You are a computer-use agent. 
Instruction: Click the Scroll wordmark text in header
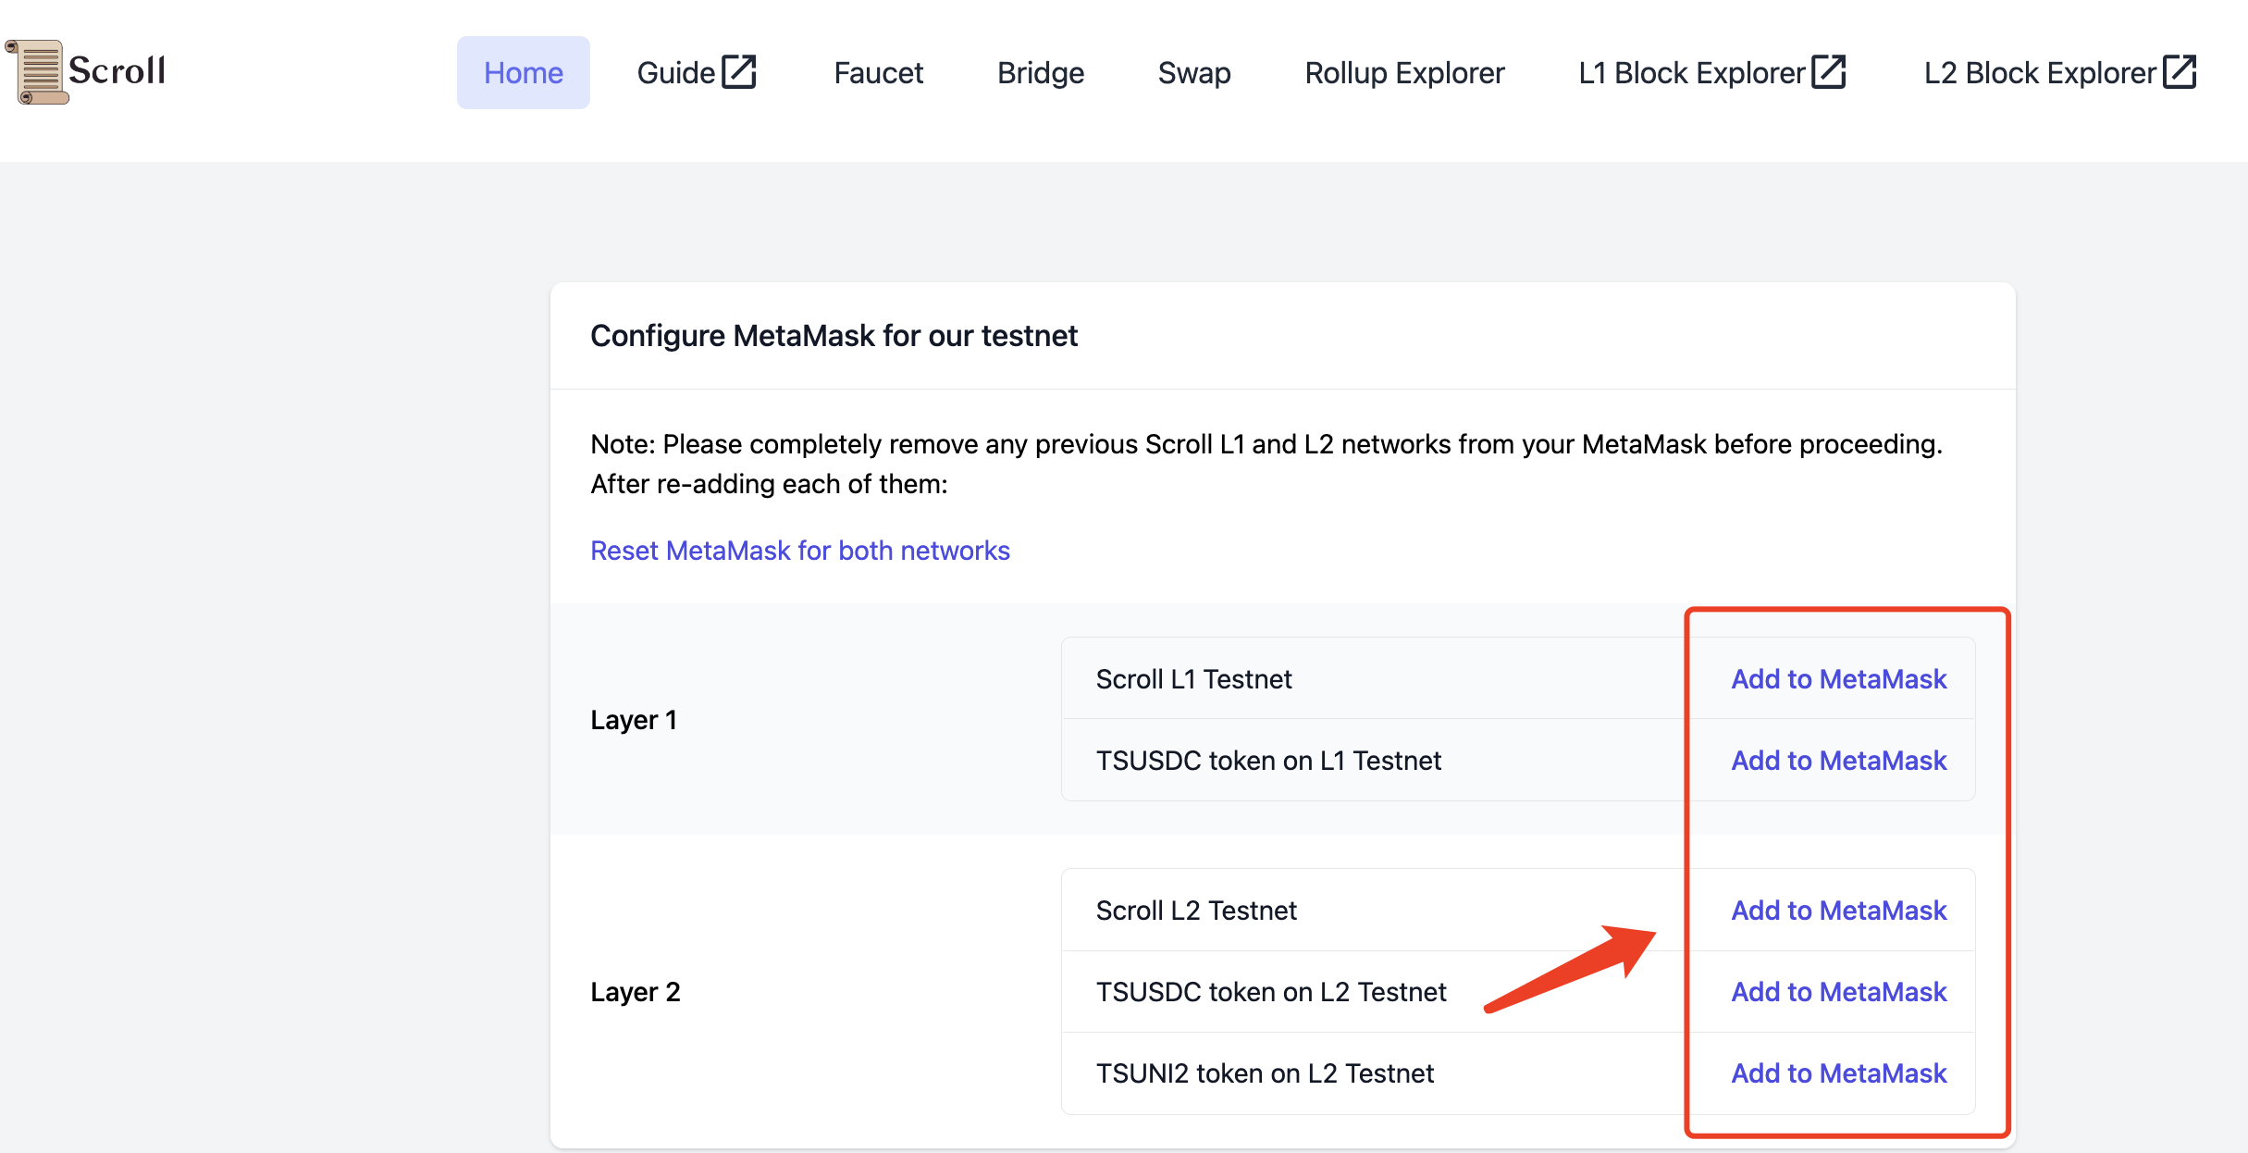click(x=117, y=70)
